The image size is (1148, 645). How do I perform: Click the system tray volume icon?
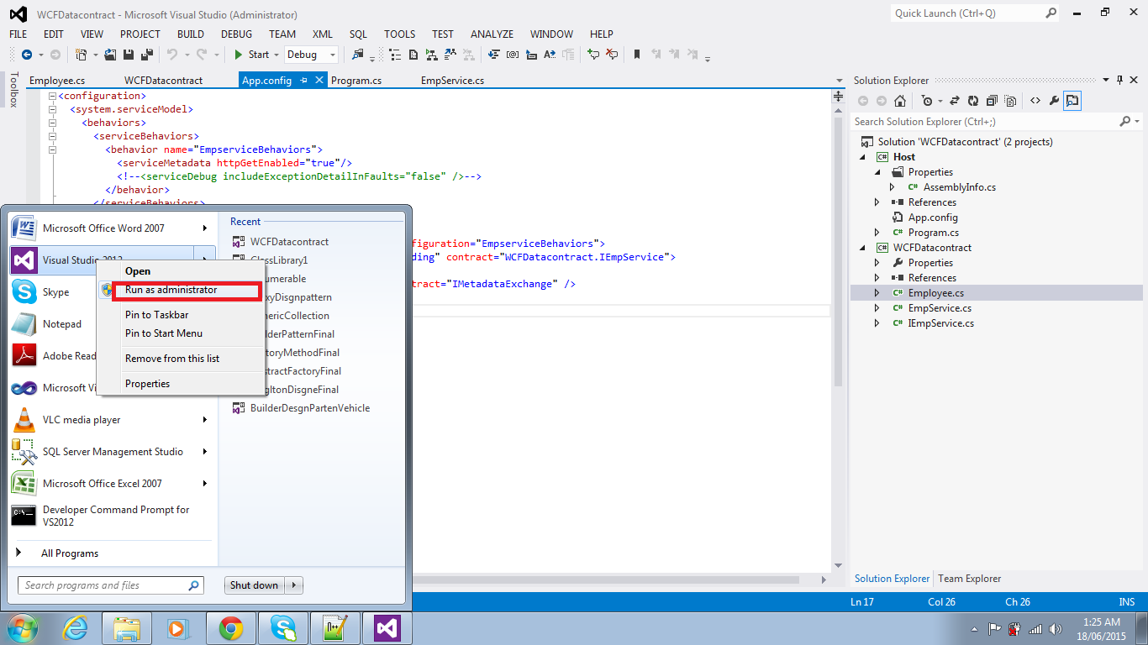[x=1056, y=628]
